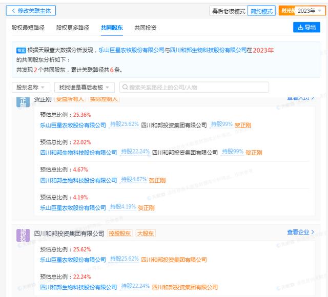Image resolution: width=328 pixels, height=297 pixels.
Task: Open 四川和邦生物科技 link under 22.24% entry
Action: (78, 287)
